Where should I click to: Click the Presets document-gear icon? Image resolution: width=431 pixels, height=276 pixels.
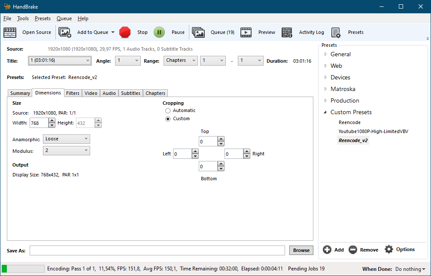click(336, 33)
